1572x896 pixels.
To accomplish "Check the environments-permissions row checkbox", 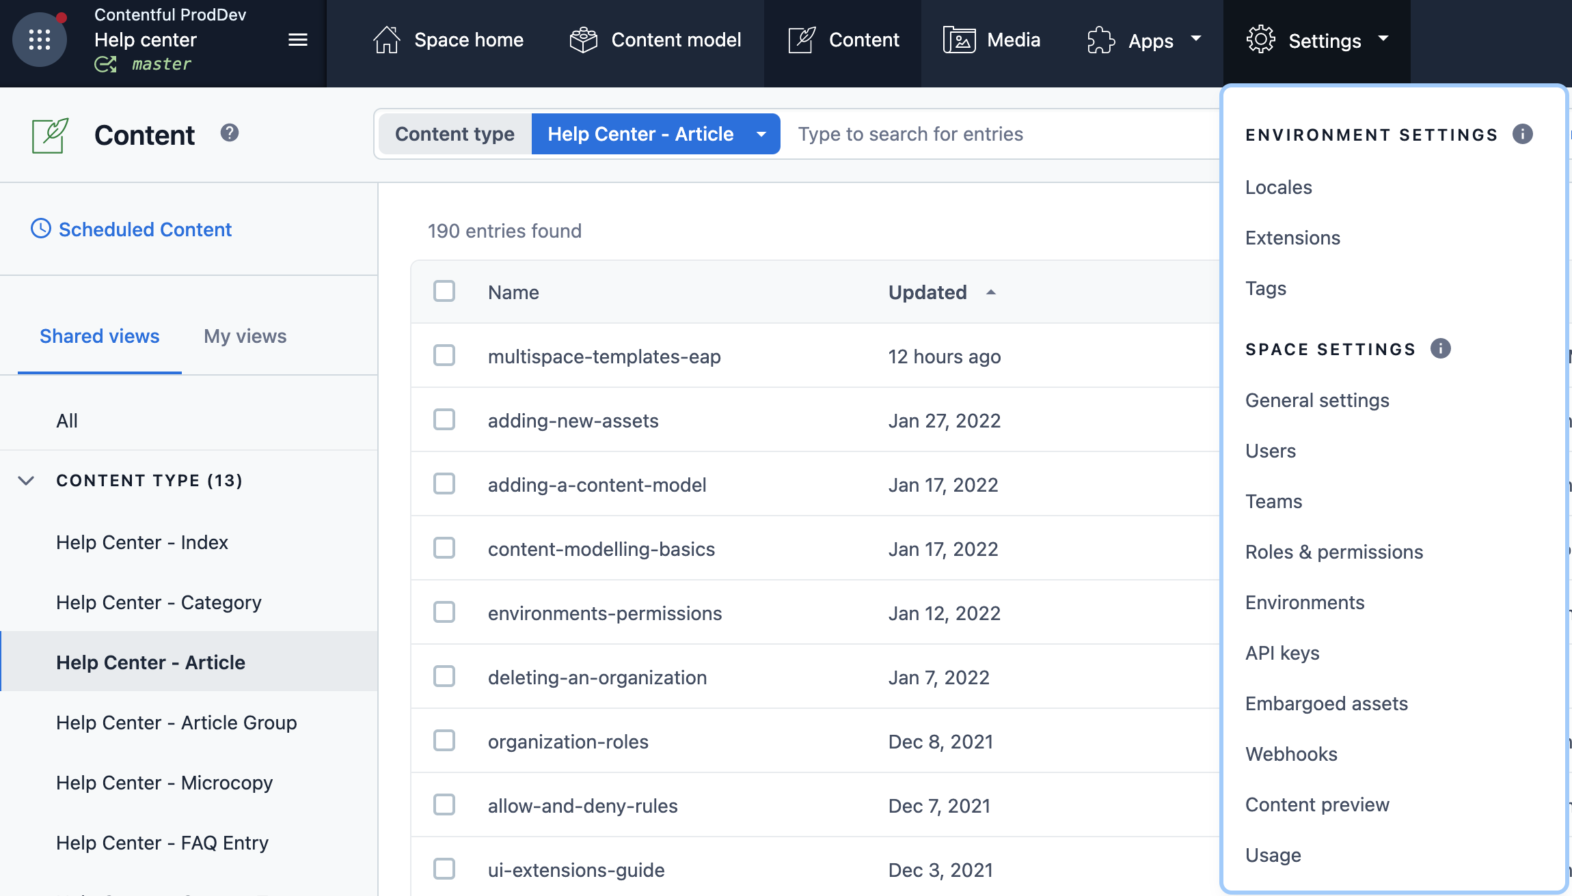I will click(x=444, y=612).
